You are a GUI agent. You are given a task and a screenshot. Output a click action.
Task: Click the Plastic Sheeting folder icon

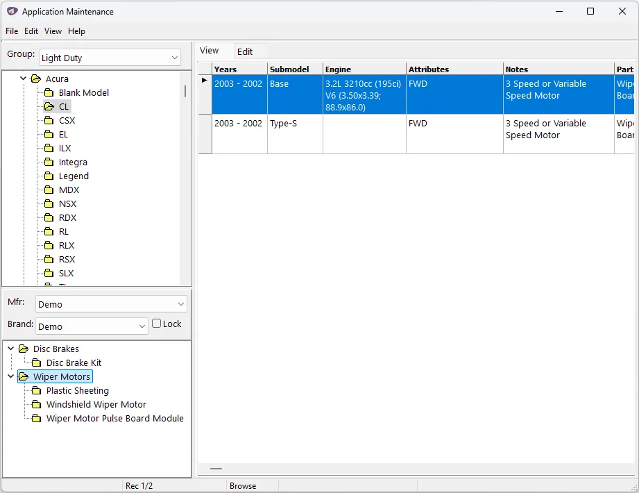point(36,390)
